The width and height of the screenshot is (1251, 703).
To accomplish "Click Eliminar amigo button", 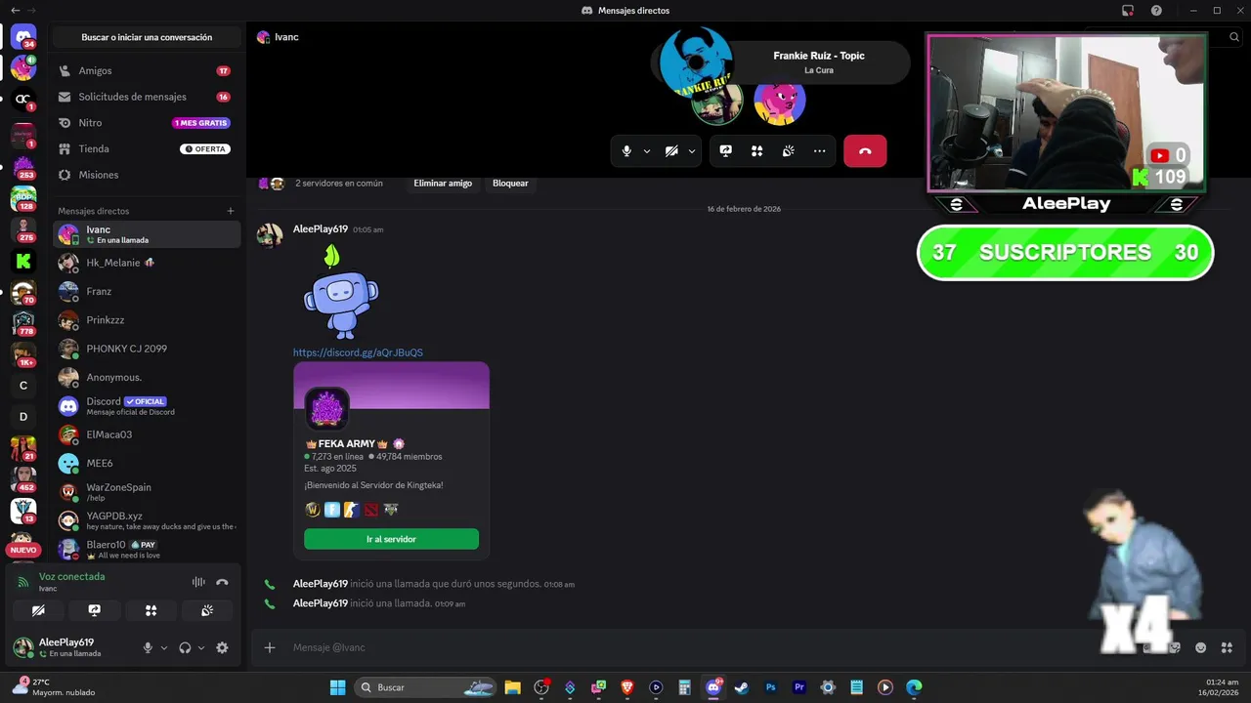I will [x=443, y=184].
